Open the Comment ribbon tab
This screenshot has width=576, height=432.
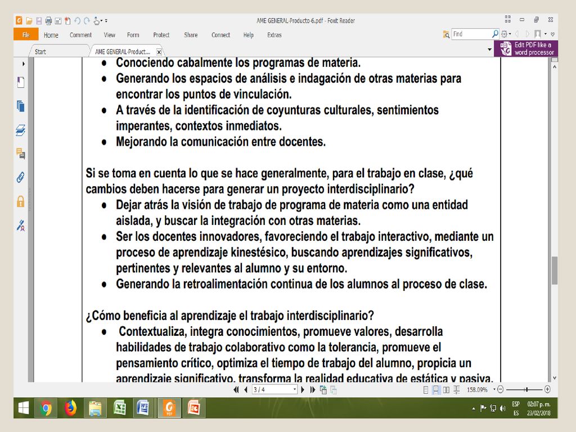[x=80, y=35]
